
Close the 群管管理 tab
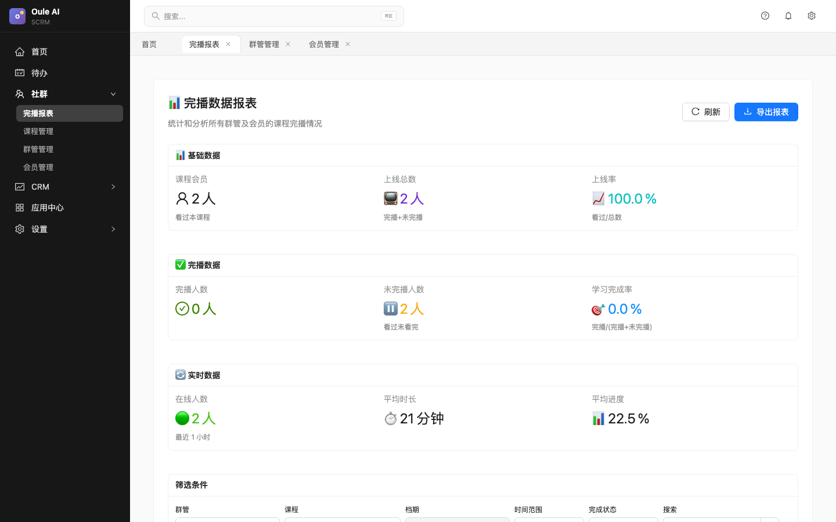tap(288, 44)
